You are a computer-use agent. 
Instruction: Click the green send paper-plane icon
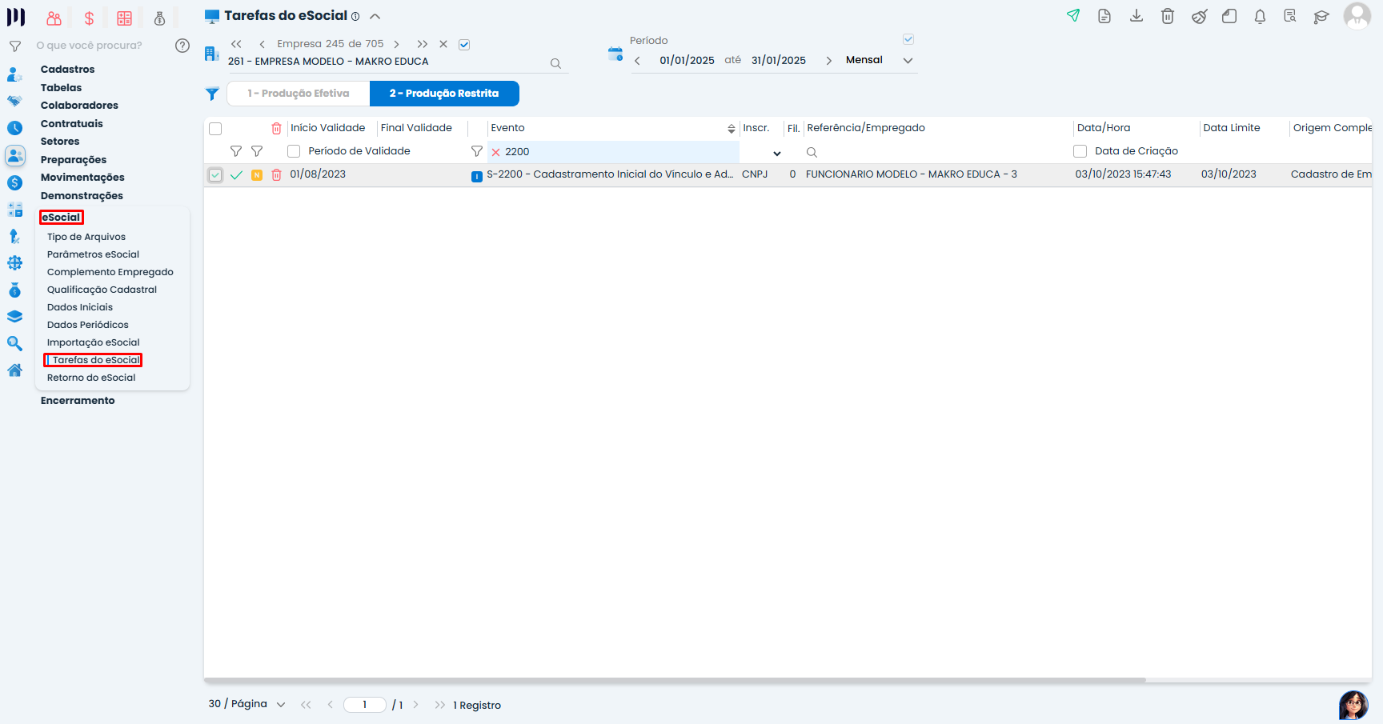click(1073, 16)
